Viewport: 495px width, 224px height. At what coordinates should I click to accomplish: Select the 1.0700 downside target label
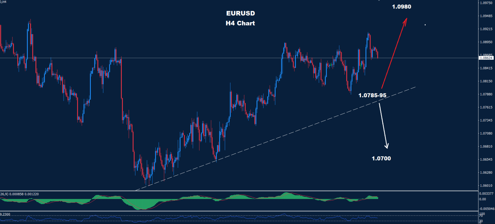point(381,159)
